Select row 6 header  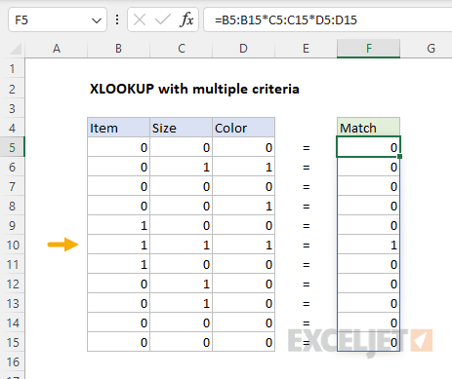click(x=13, y=167)
